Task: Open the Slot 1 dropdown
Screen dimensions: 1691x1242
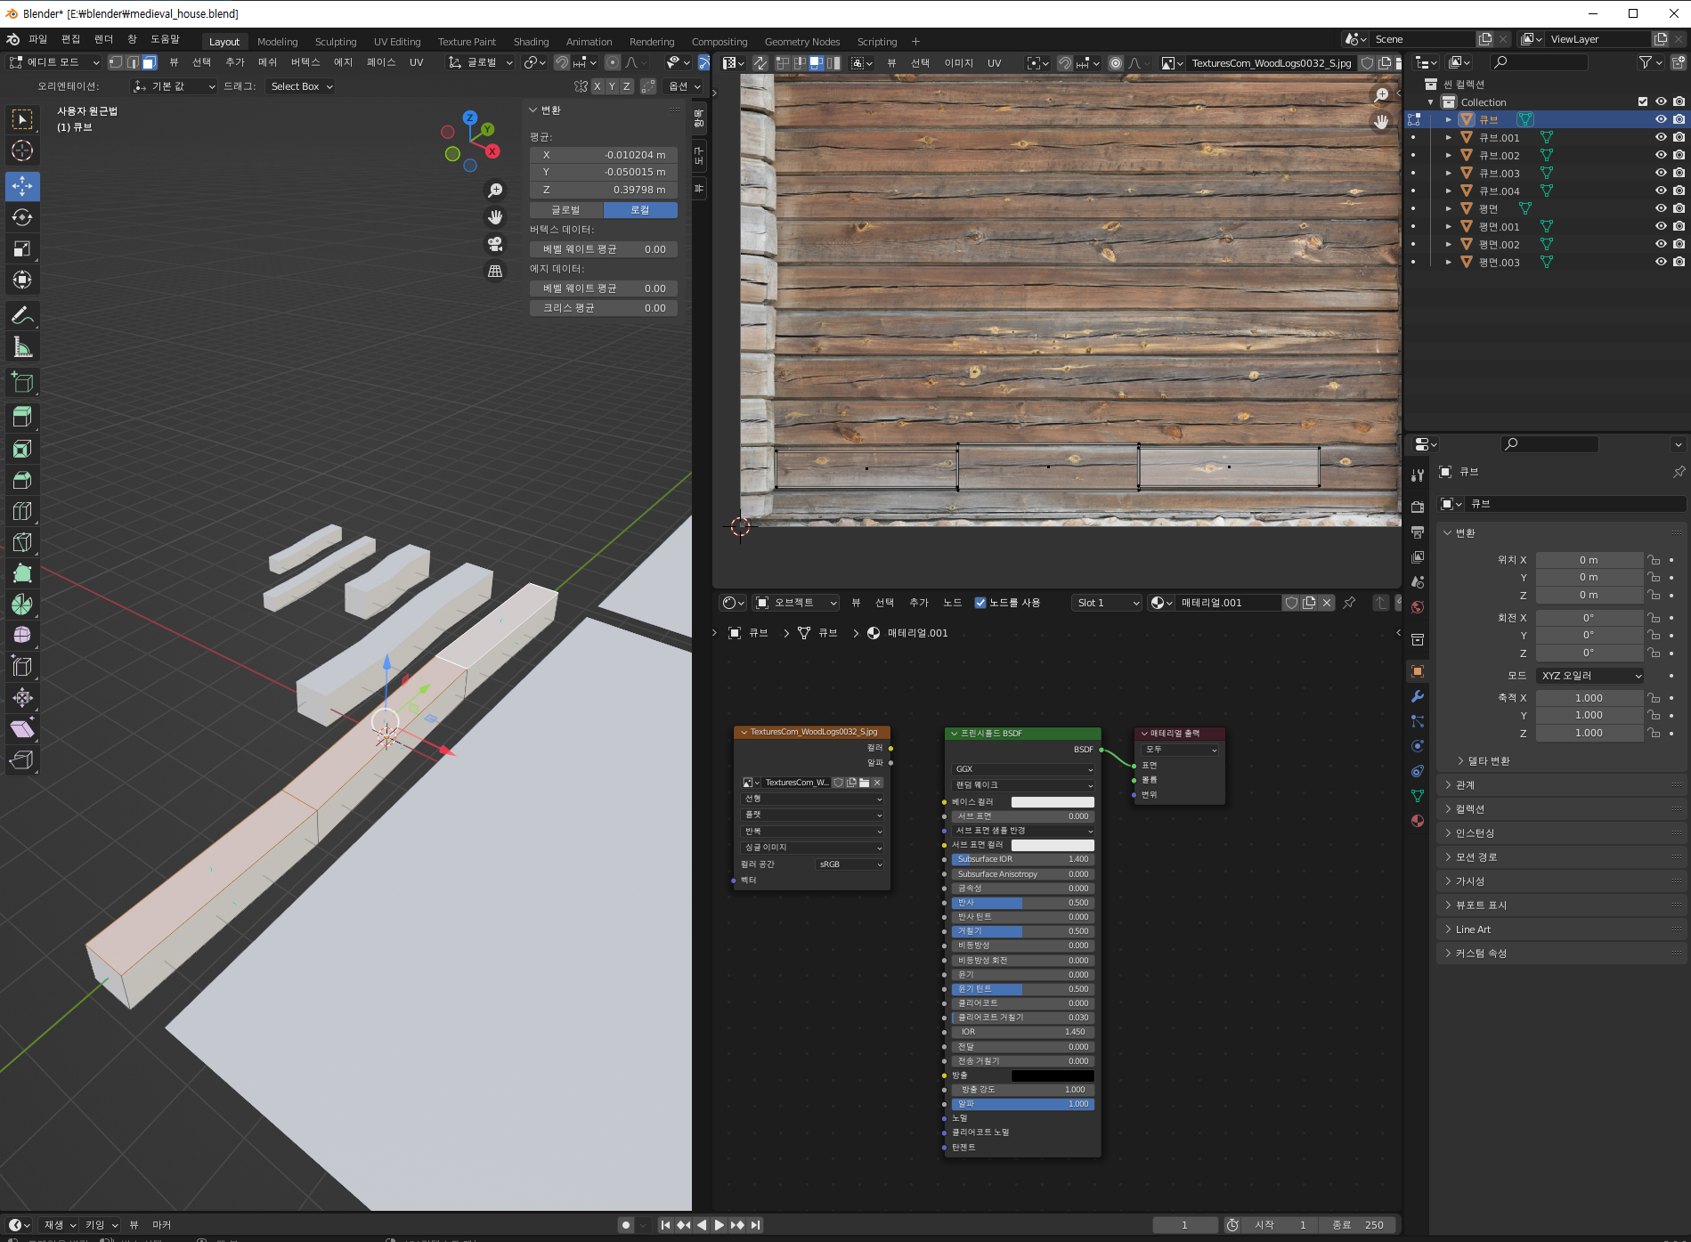Action: tap(1107, 603)
